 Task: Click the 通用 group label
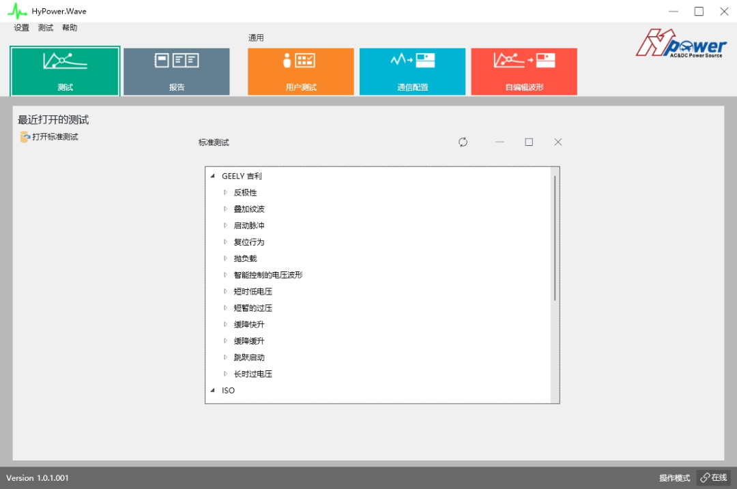256,38
